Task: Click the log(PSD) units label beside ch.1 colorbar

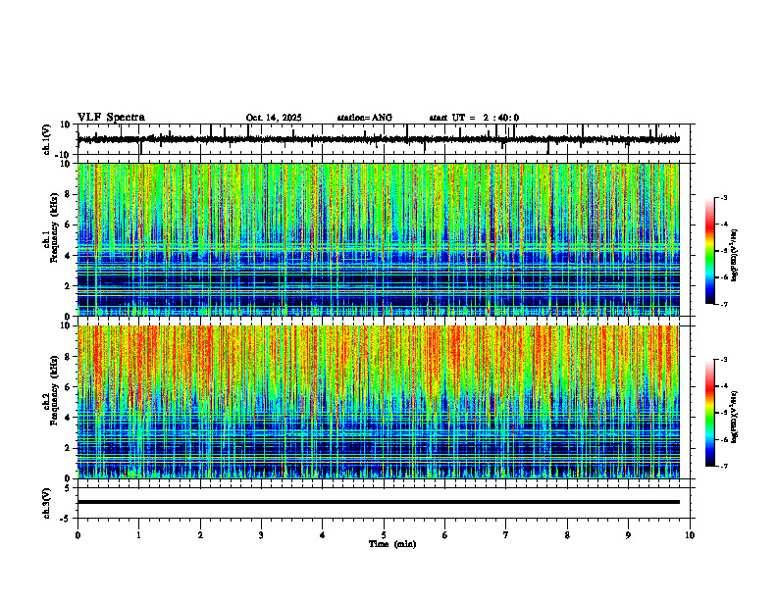Action: [735, 256]
